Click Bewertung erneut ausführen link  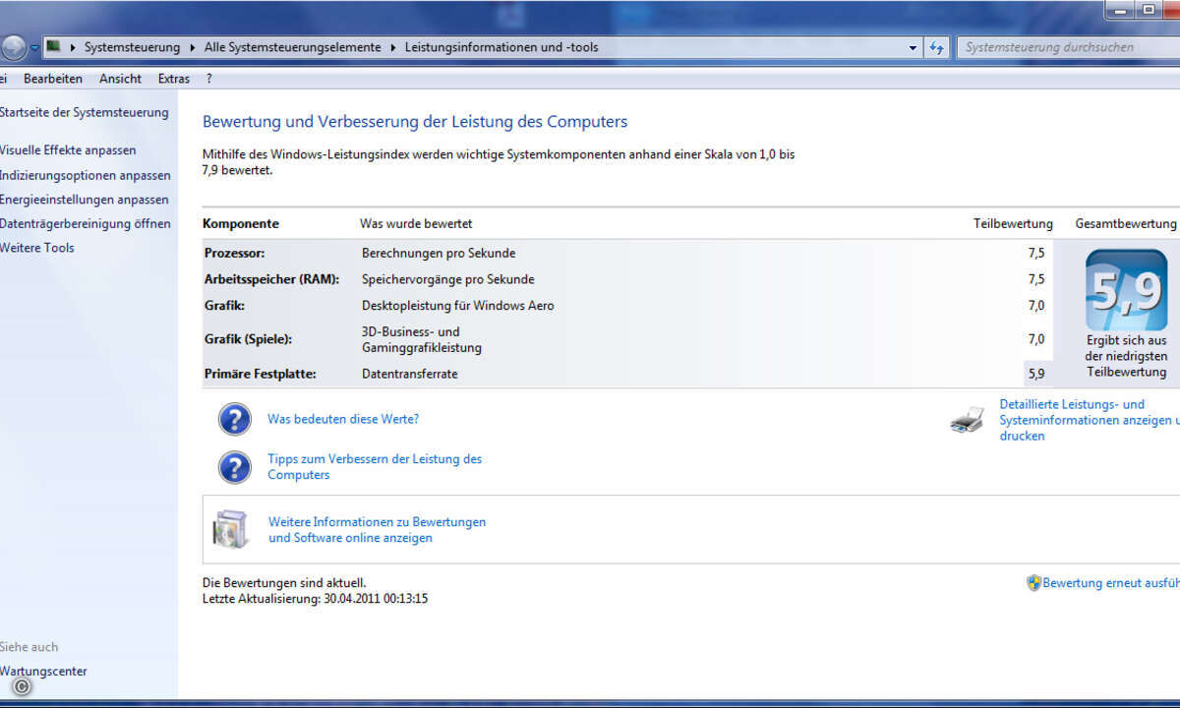[x=1111, y=583]
